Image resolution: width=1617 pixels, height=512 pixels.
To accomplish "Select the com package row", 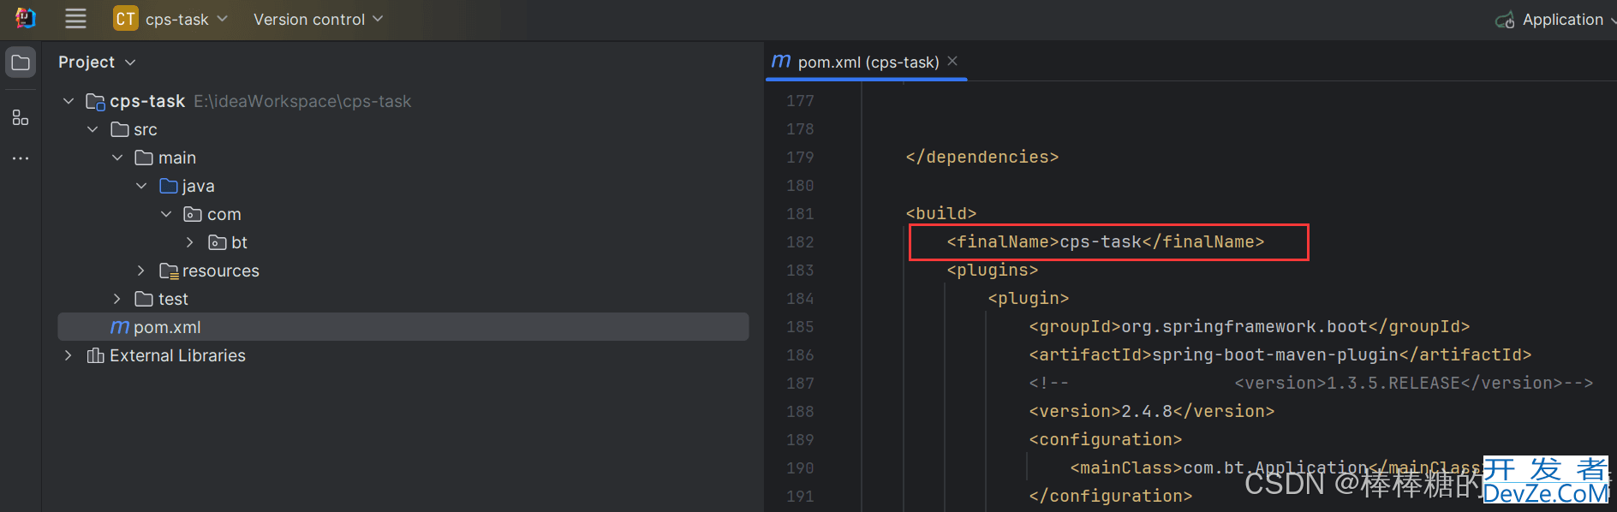I will pyautogui.click(x=403, y=214).
